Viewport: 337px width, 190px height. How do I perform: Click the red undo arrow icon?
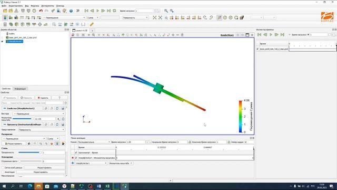click(41, 11)
